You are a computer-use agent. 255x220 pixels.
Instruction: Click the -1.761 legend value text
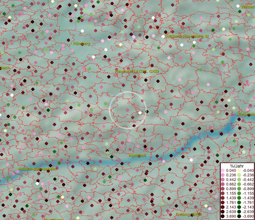tap(248, 203)
